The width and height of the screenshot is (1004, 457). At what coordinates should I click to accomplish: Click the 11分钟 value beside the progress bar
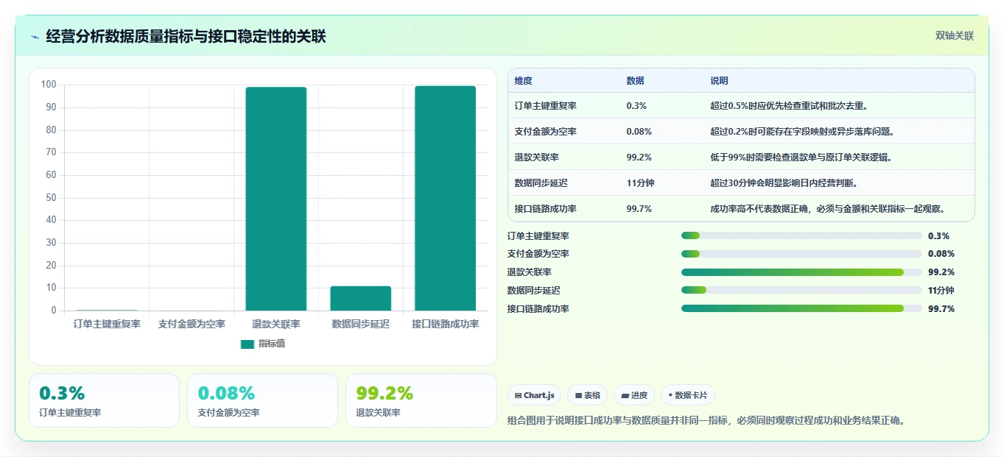pyautogui.click(x=941, y=291)
